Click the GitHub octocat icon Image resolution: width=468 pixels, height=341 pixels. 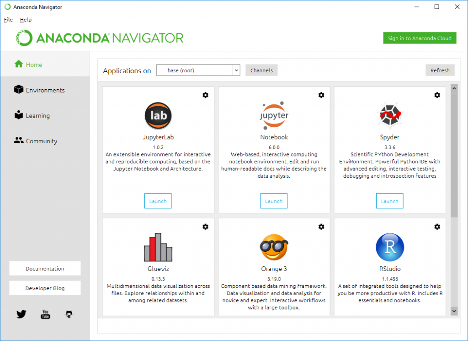coord(69,314)
